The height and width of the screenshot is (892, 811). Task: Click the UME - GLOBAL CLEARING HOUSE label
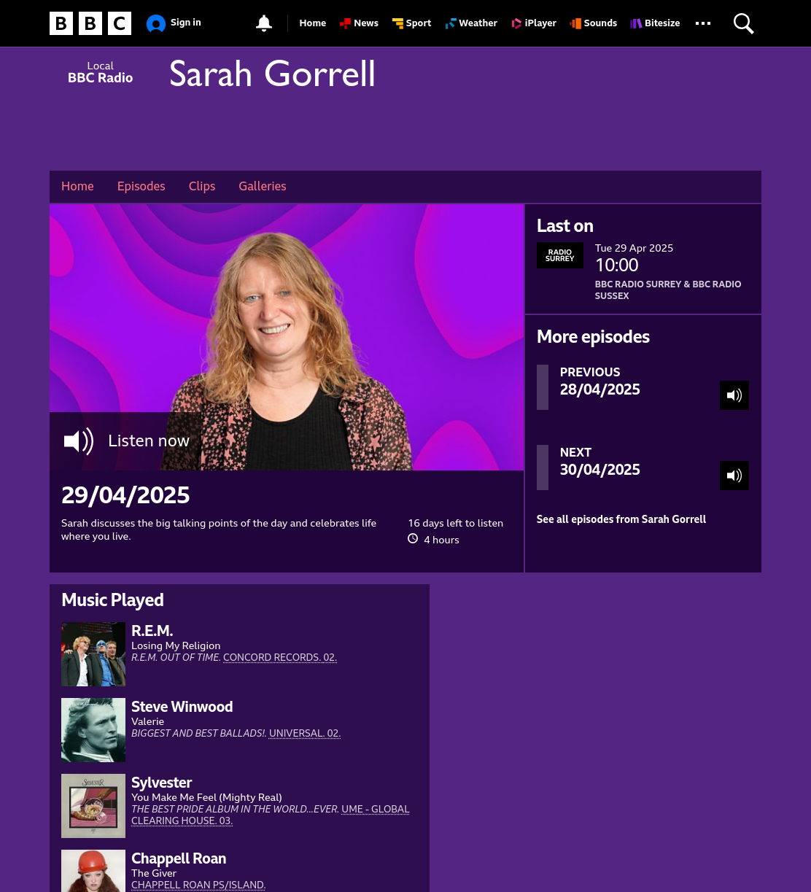[270, 815]
